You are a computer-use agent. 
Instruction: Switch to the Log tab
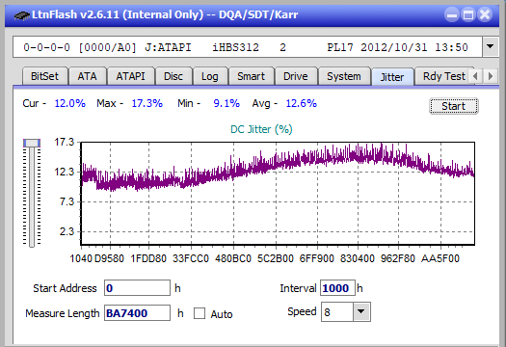point(210,76)
